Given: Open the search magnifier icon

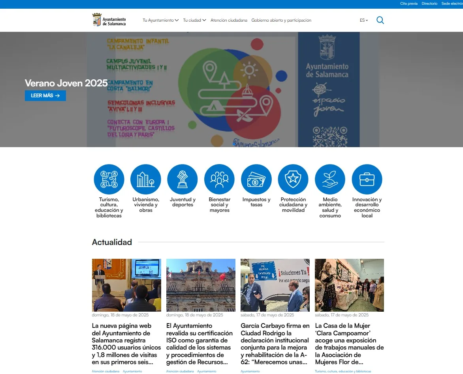Looking at the screenshot, I should (380, 20).
